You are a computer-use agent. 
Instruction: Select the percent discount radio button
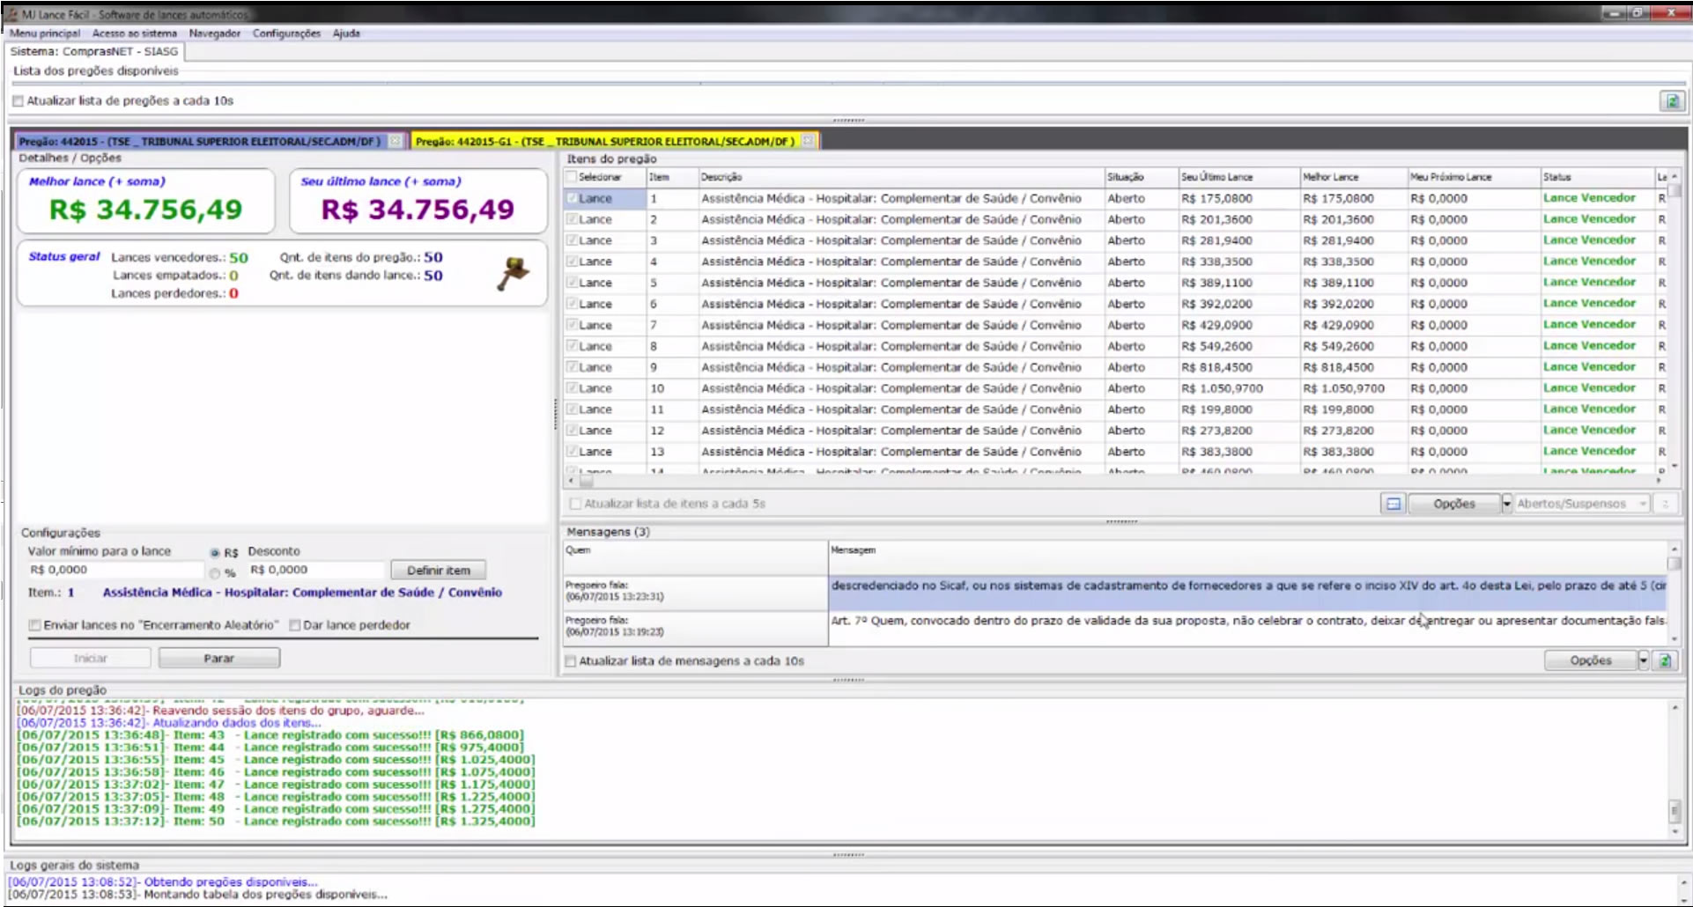(215, 573)
